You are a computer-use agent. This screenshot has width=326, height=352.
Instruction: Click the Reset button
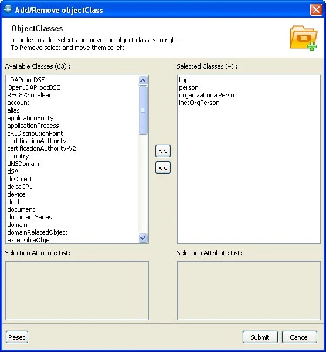(17, 337)
